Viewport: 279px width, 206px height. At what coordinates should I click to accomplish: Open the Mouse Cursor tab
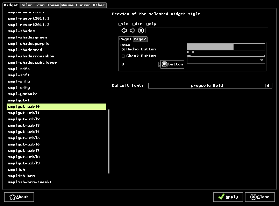click(76, 5)
